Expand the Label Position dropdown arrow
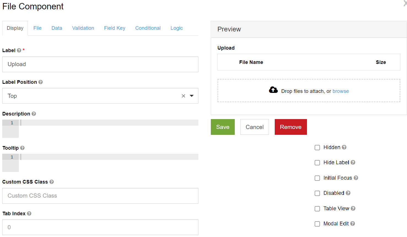This screenshot has height=237, width=407. [x=192, y=96]
